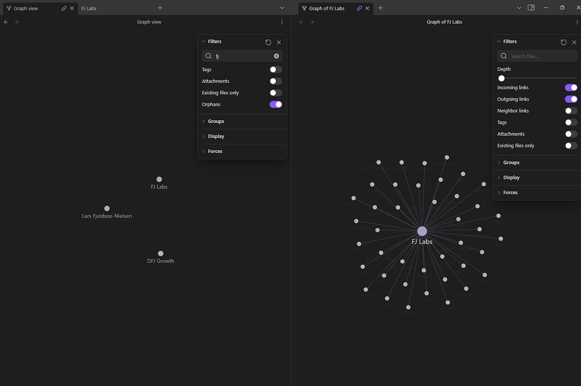Click the search magnifier in the Filters panel
Screen dimensions: 581x386
[x=209, y=56]
